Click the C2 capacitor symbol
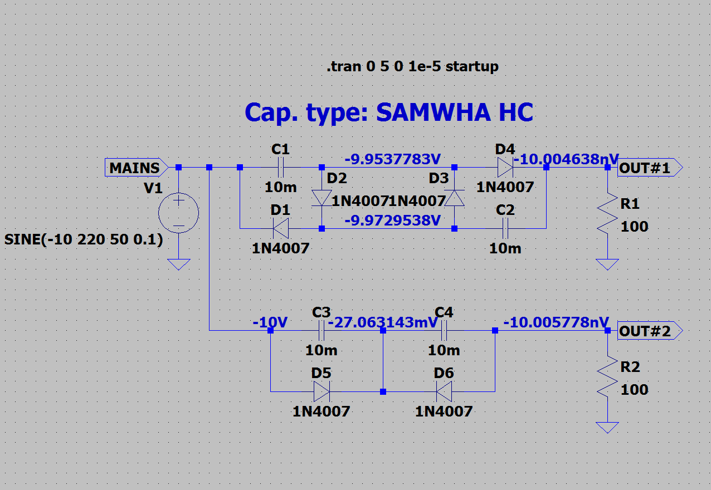The height and width of the screenshot is (490, 711). [x=505, y=228]
